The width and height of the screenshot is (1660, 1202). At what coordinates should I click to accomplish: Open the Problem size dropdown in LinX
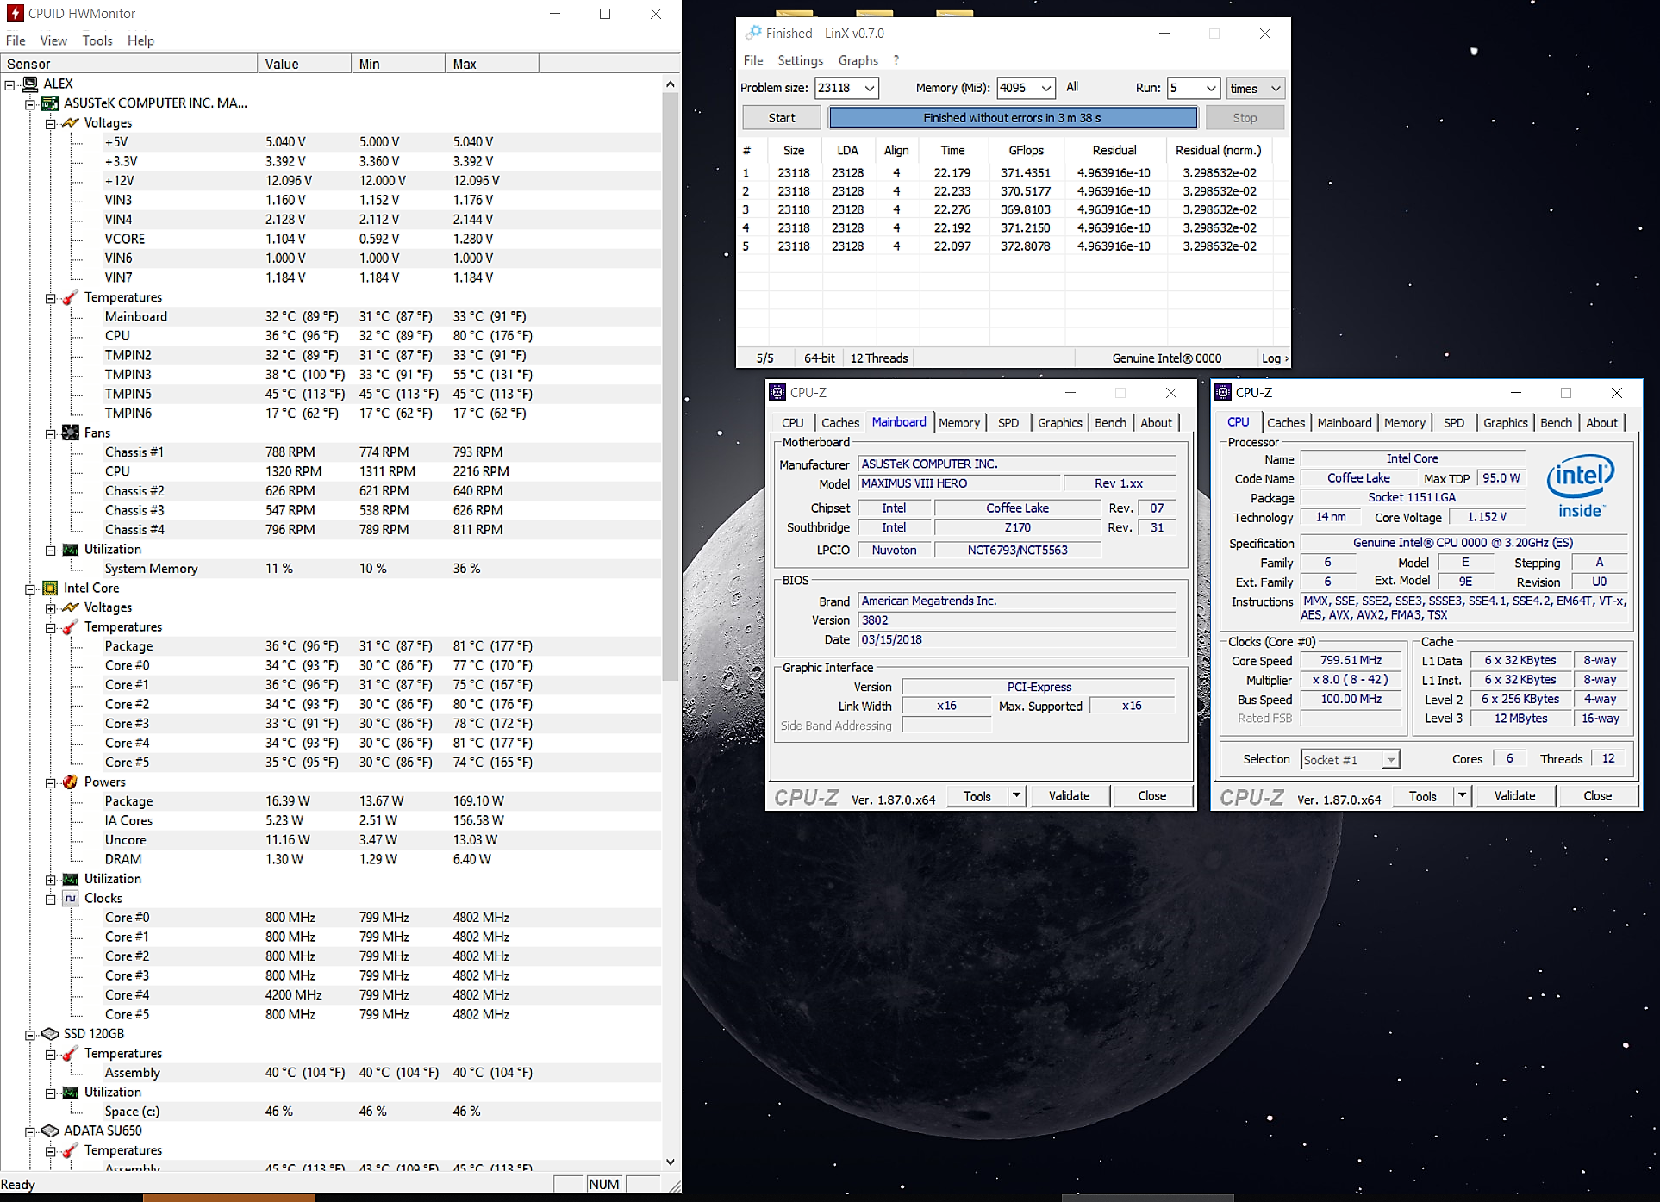(x=870, y=89)
